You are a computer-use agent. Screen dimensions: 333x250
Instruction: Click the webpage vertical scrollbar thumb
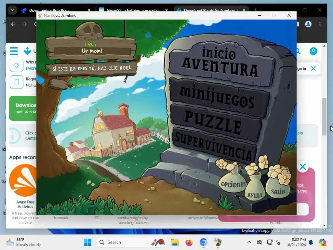tap(324, 117)
